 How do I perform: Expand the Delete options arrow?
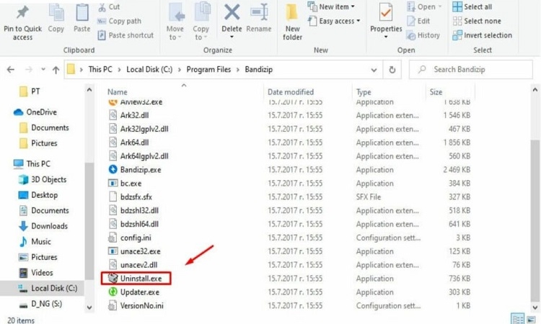coord(232,37)
